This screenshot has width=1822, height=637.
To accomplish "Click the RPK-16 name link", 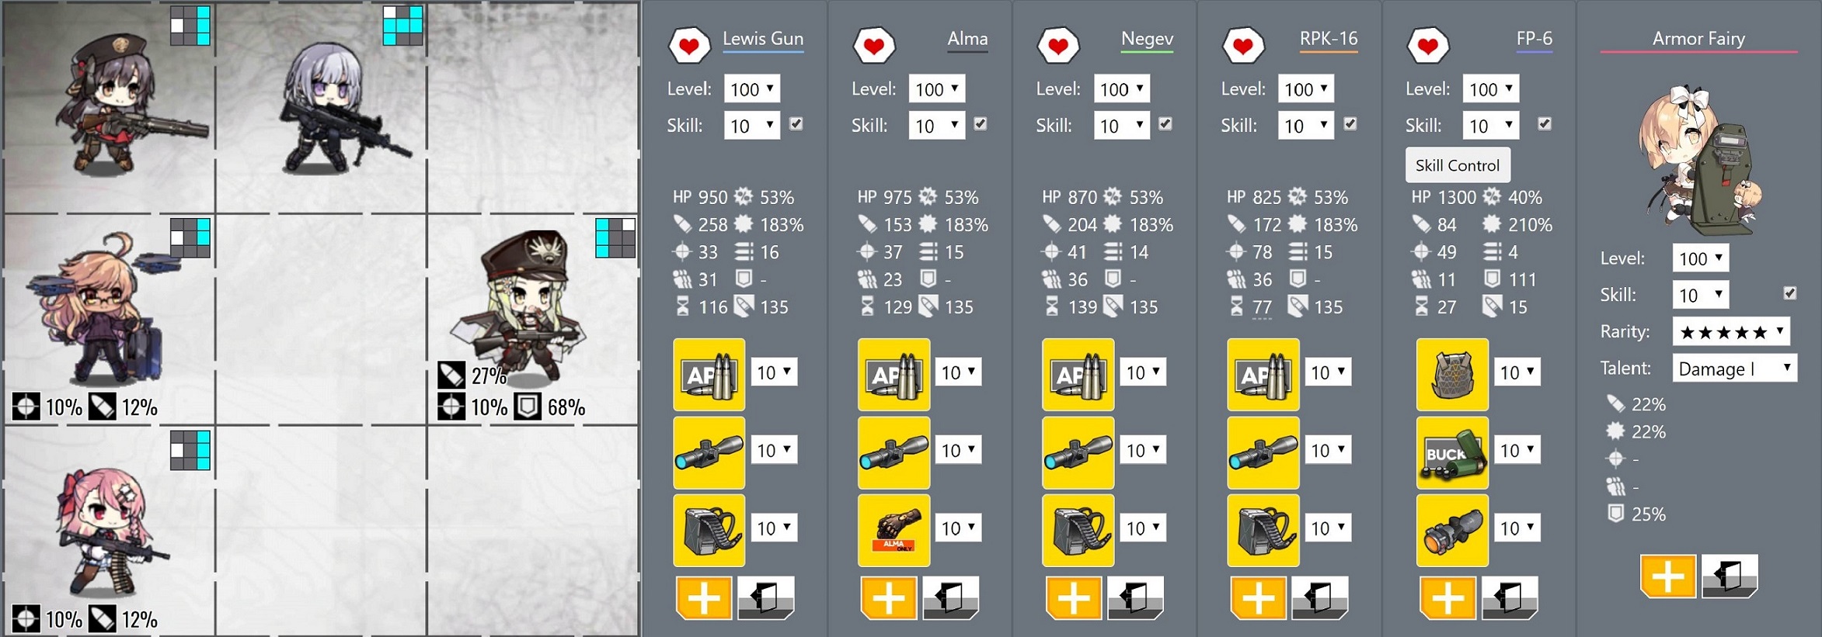I will (1329, 38).
